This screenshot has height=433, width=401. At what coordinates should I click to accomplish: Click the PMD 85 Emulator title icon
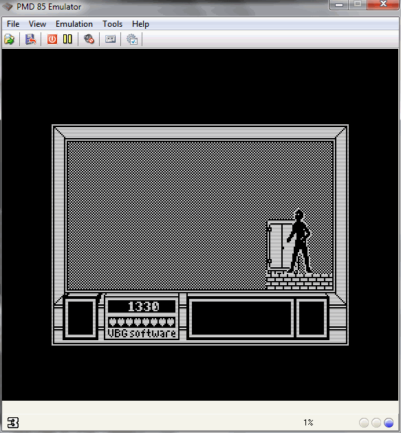click(8, 6)
